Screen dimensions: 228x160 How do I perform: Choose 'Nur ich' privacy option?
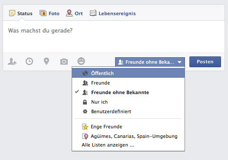(128, 102)
